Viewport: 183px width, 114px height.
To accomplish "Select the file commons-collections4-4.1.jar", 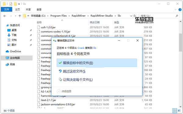I will coord(58,36).
